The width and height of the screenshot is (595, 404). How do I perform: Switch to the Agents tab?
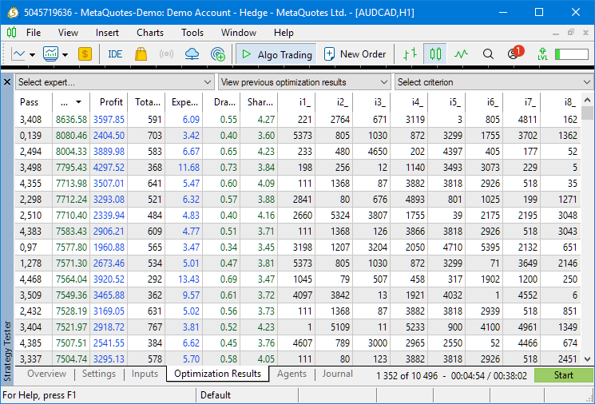[x=292, y=374]
